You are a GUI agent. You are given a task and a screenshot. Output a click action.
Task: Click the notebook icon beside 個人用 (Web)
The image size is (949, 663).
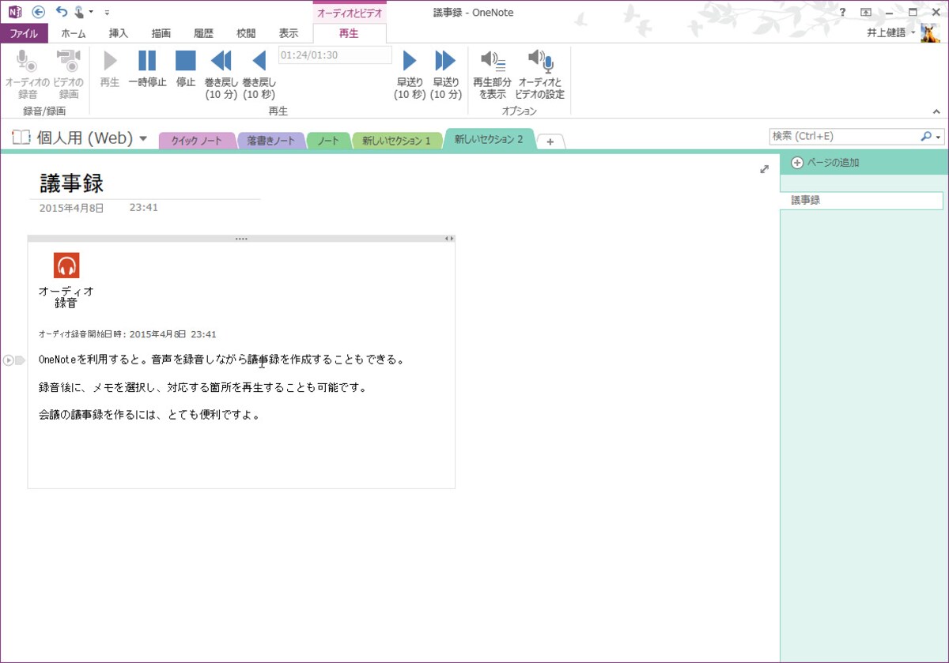[21, 137]
